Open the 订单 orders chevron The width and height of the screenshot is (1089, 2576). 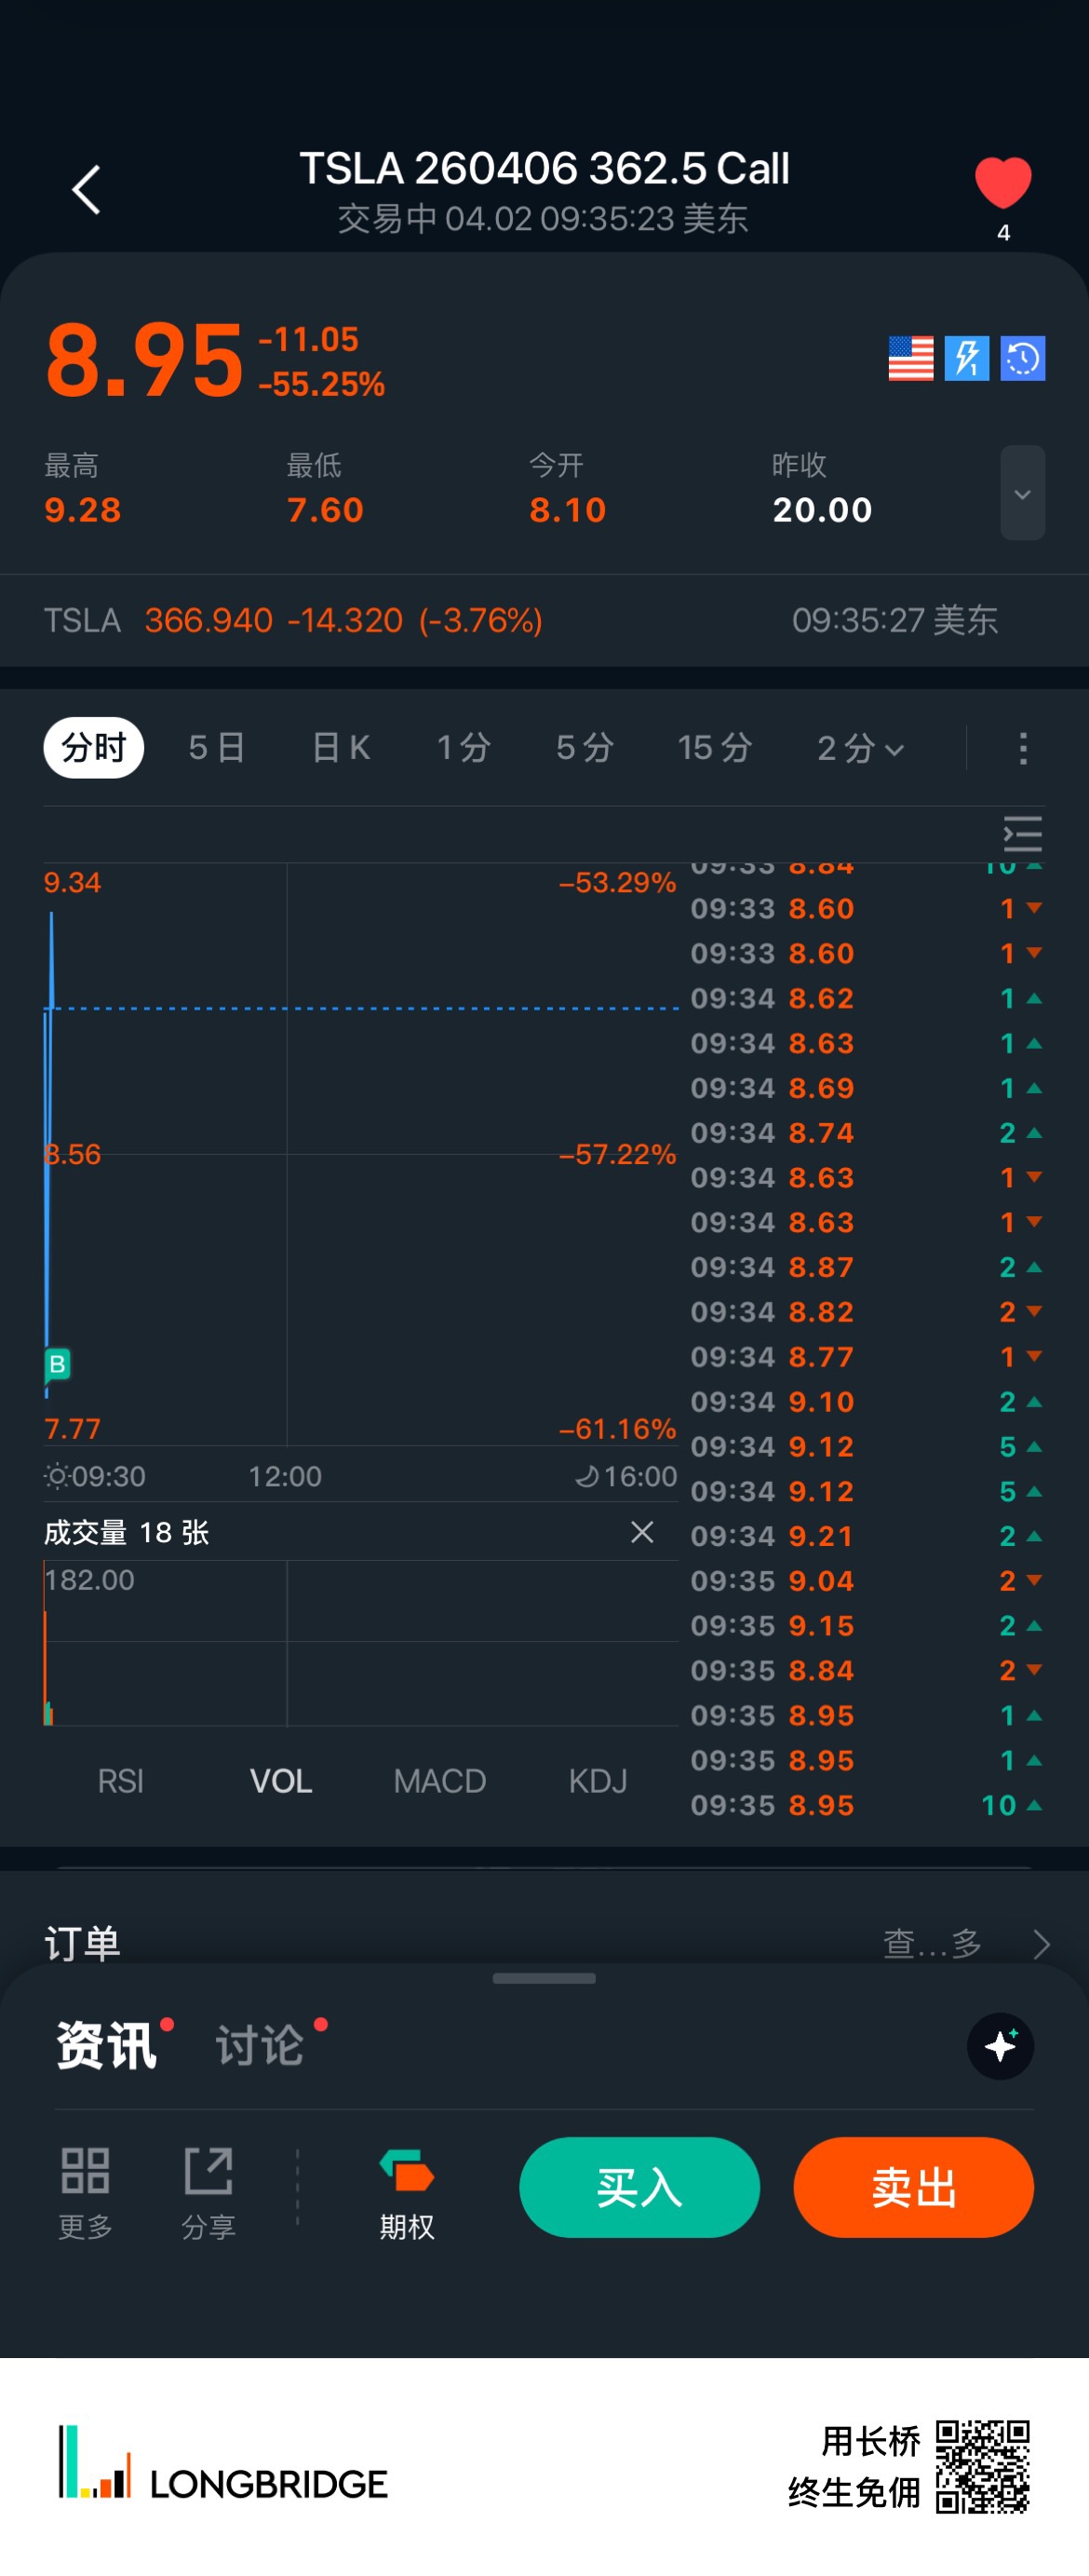(x=1041, y=1943)
